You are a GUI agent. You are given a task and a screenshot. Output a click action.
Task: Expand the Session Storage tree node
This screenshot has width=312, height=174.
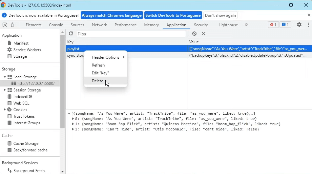pos(5,90)
